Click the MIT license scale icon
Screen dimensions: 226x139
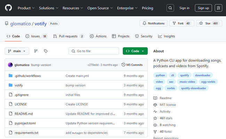click(x=155, y=105)
